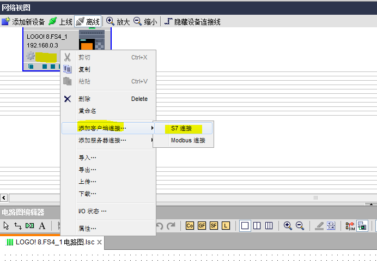Click the Undo arrow in diagram editor

160,226
